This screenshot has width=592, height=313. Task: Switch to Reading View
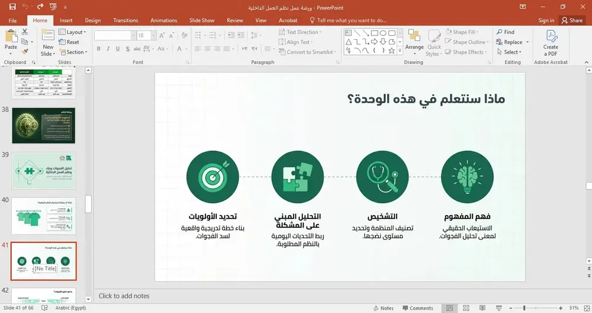tap(482, 308)
